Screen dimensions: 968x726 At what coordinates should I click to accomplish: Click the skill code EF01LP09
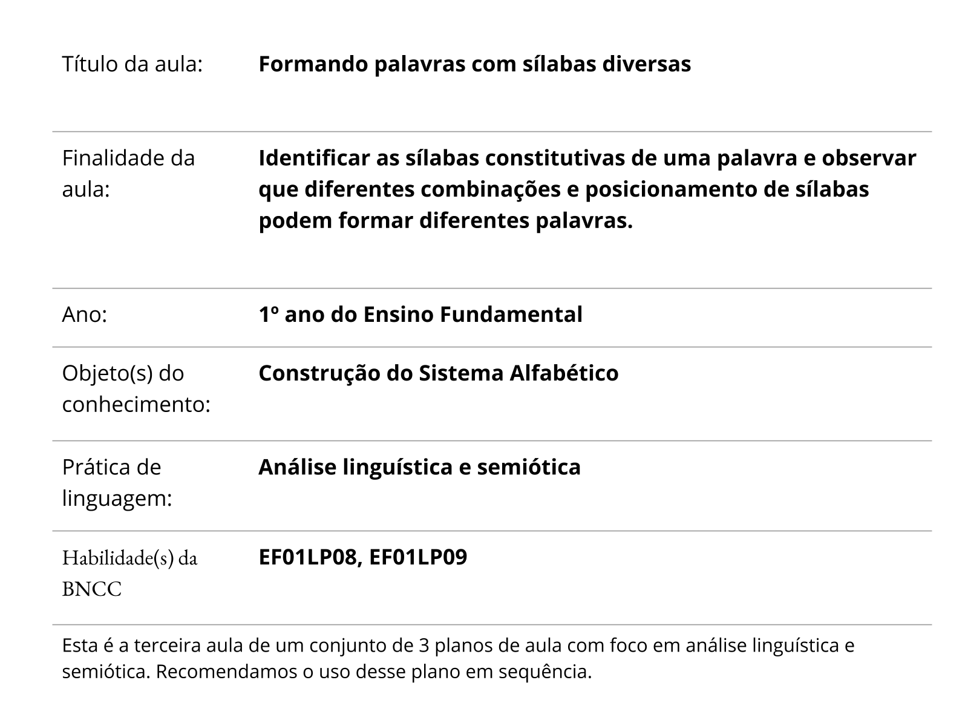coord(418,557)
